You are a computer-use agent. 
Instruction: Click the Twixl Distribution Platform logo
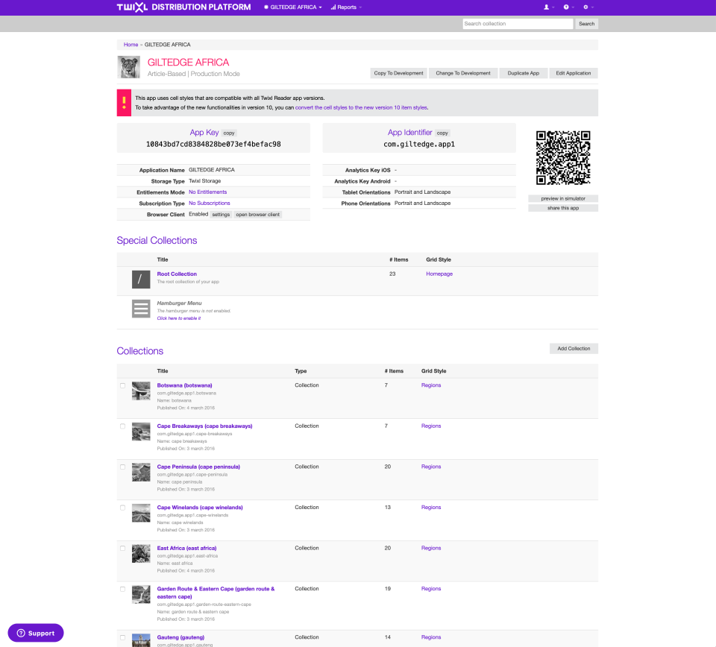[x=183, y=7]
